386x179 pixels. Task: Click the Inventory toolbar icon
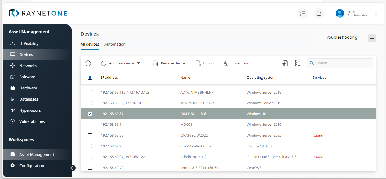coord(227,63)
